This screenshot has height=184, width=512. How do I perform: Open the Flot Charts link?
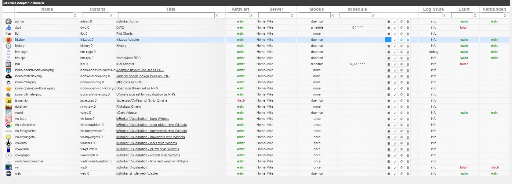124,34
